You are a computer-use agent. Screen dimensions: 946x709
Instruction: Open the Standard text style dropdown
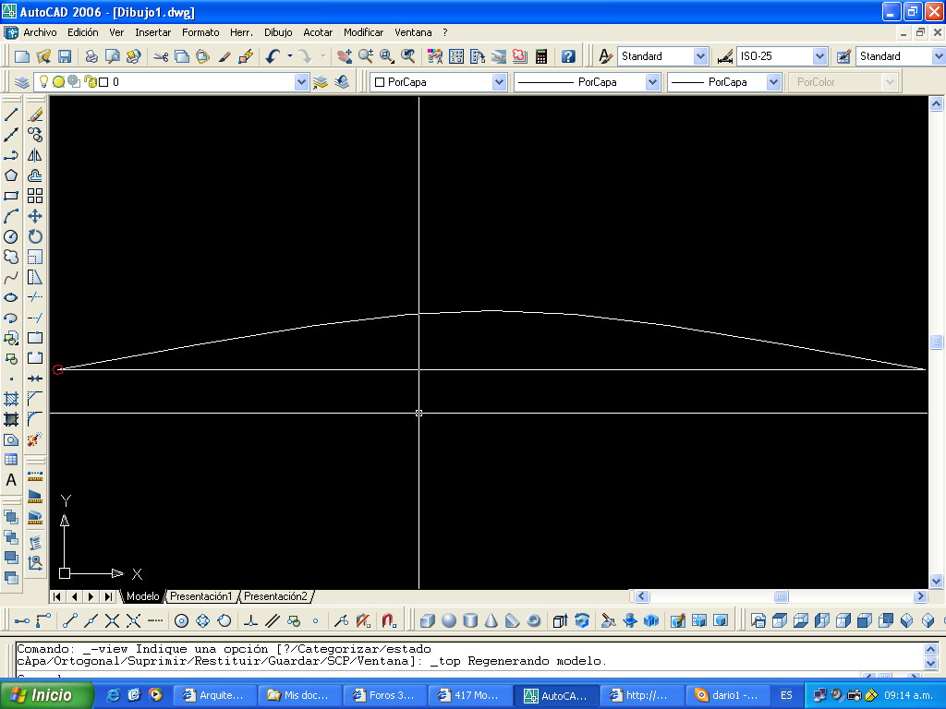pyautogui.click(x=700, y=56)
